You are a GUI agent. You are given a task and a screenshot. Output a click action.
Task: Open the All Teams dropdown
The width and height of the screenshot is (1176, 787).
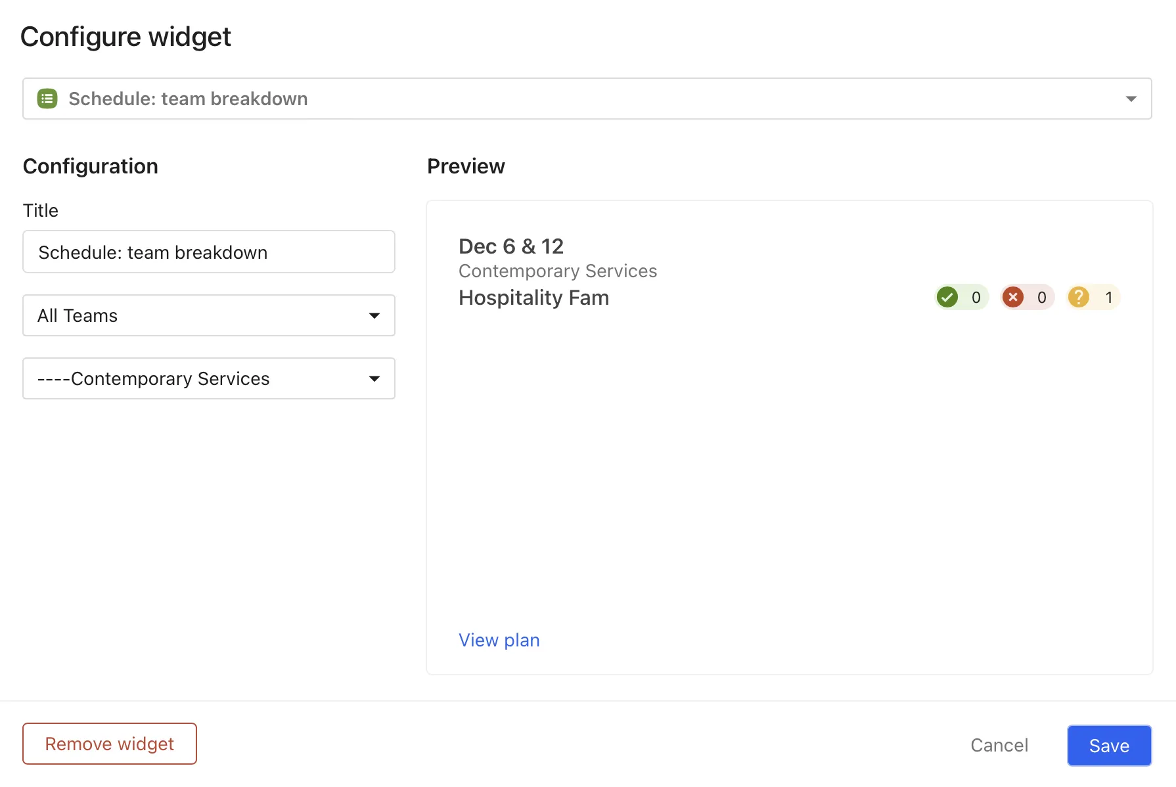(x=209, y=315)
